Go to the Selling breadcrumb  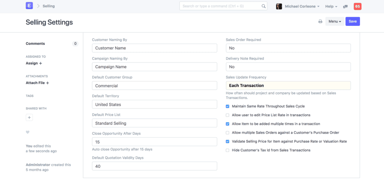[48, 6]
